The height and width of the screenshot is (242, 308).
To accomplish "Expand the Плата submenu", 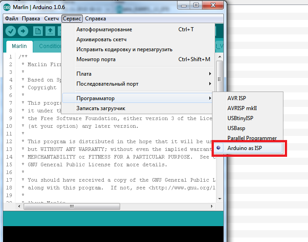I will [x=138, y=74].
